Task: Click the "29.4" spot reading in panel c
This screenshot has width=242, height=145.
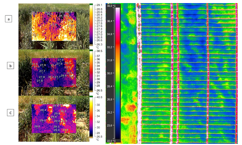Action: point(43,110)
